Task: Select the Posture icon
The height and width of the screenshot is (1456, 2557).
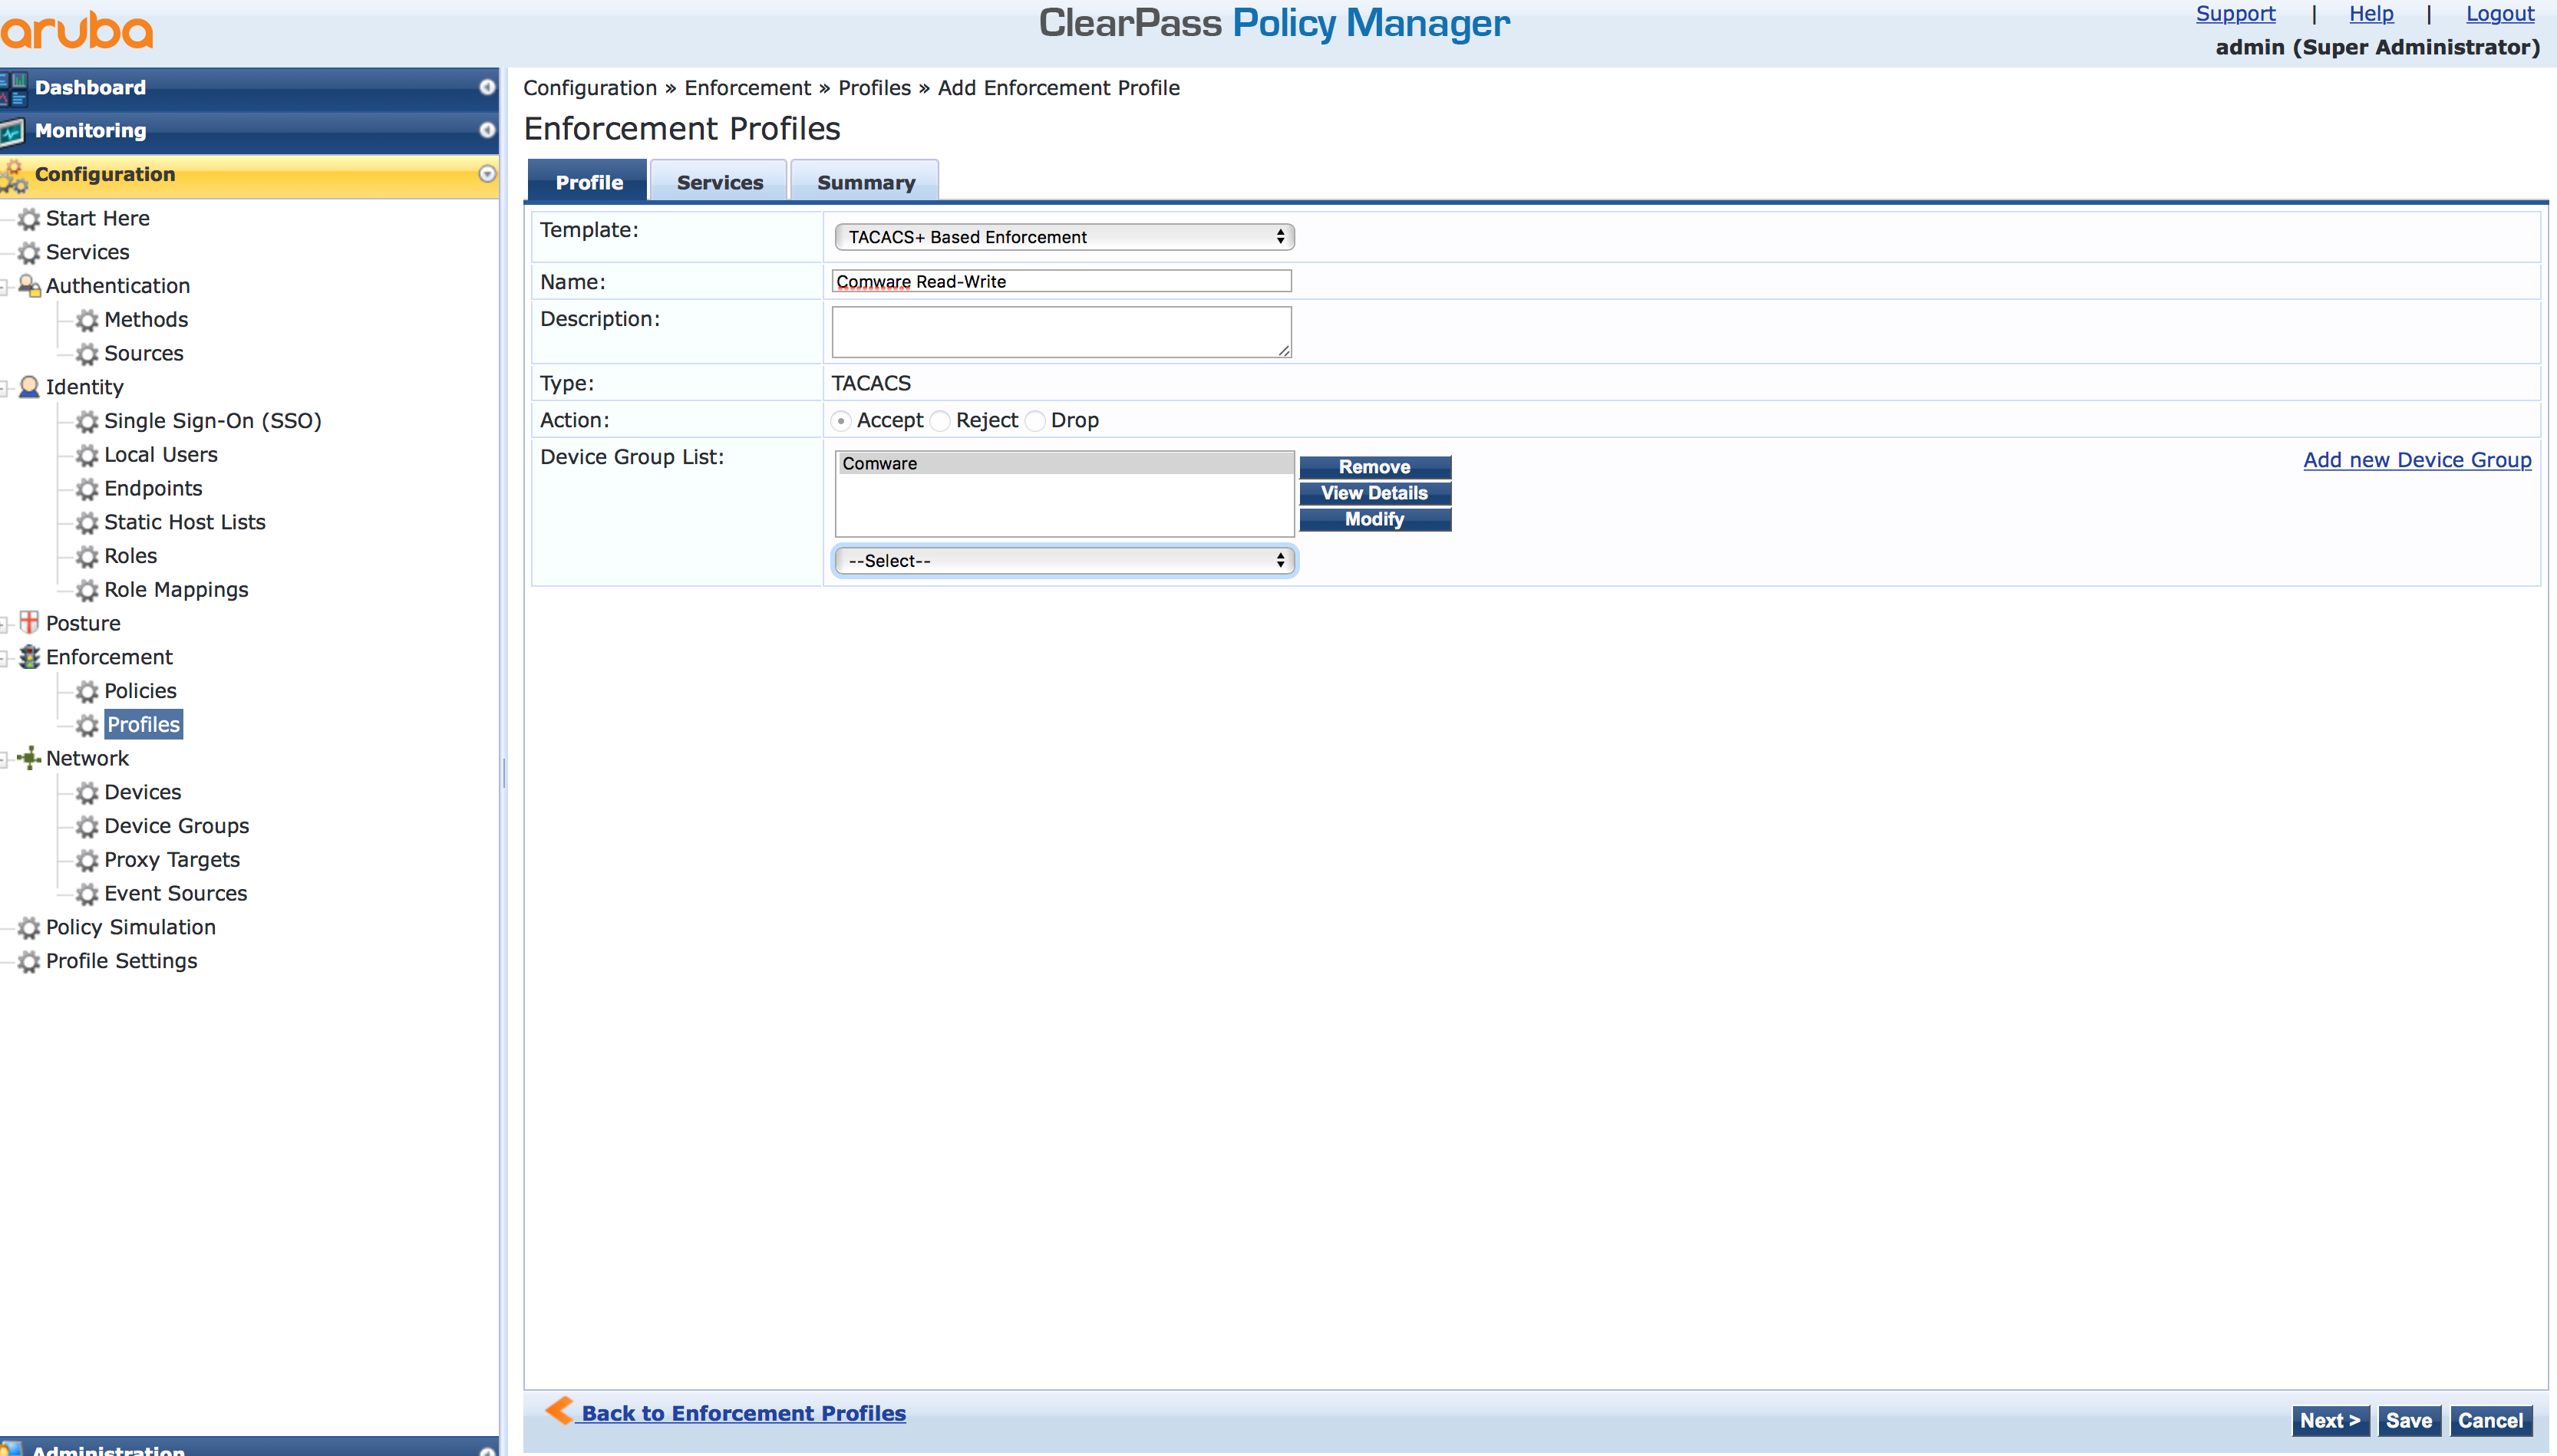Action: point(29,622)
